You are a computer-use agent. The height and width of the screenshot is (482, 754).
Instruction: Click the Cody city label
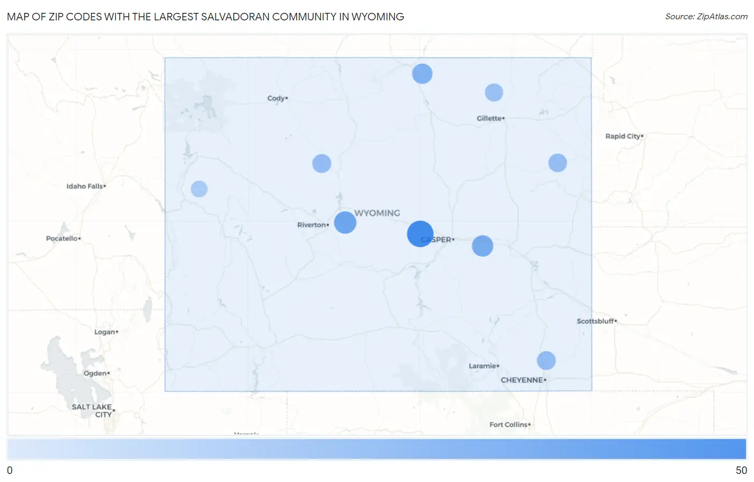[x=277, y=98]
